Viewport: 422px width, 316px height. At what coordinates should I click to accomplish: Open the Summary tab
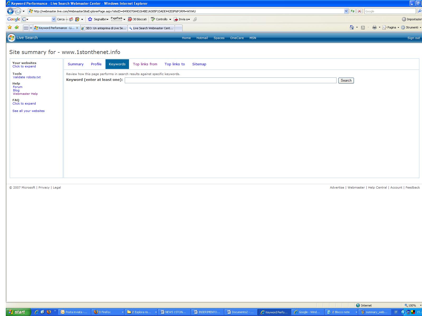(75, 64)
